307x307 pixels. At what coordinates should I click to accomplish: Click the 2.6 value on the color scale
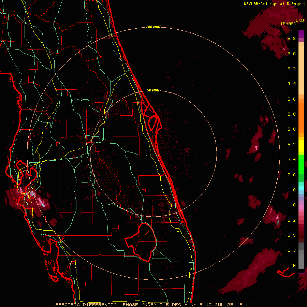tap(292, 175)
